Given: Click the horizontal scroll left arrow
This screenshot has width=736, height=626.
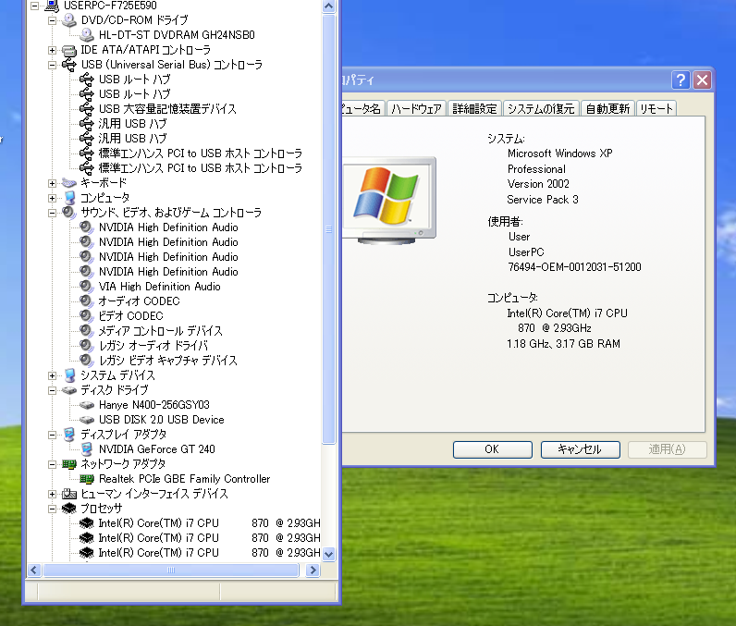Looking at the screenshot, I should [34, 571].
